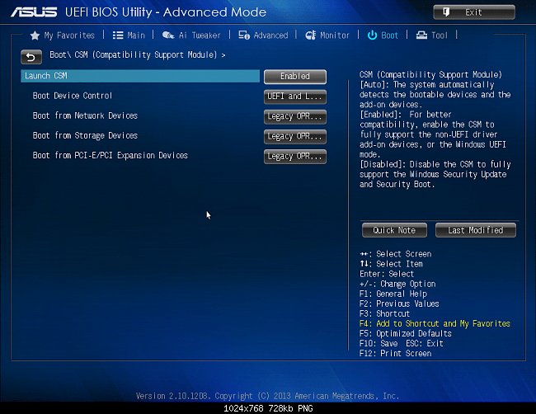Image resolution: width=536 pixels, height=414 pixels.
Task: Click the Tool printer icon
Action: [421, 35]
